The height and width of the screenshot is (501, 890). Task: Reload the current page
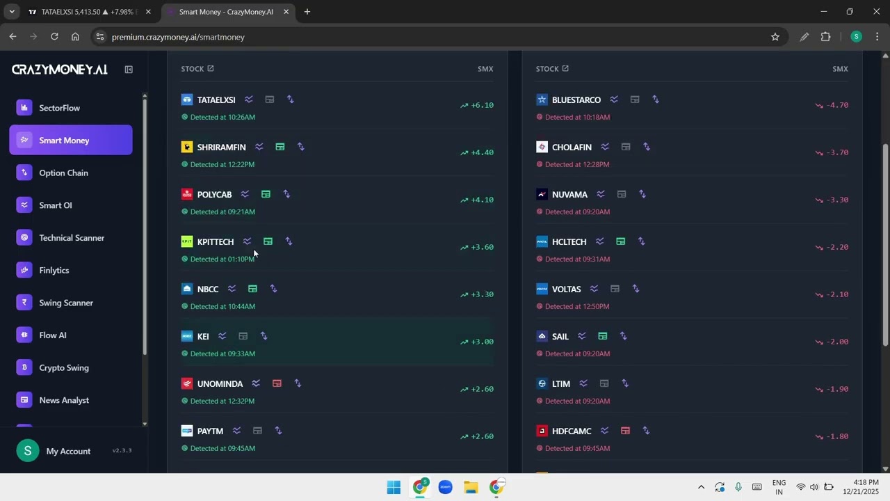coord(54,37)
